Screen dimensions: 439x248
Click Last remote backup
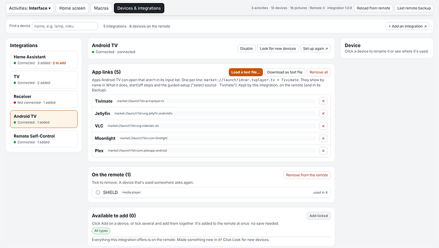click(x=414, y=8)
